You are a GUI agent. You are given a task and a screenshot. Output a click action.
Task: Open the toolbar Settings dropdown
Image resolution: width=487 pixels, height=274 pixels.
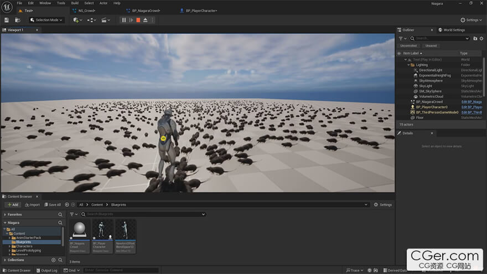click(x=471, y=20)
